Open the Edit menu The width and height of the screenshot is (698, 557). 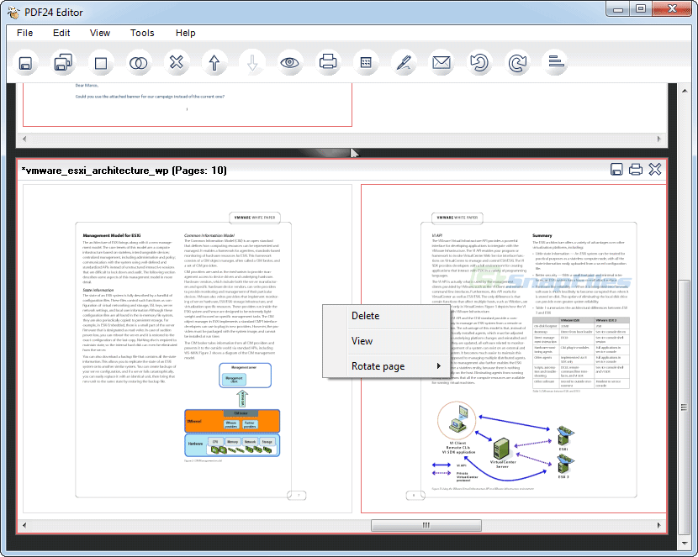pos(61,33)
